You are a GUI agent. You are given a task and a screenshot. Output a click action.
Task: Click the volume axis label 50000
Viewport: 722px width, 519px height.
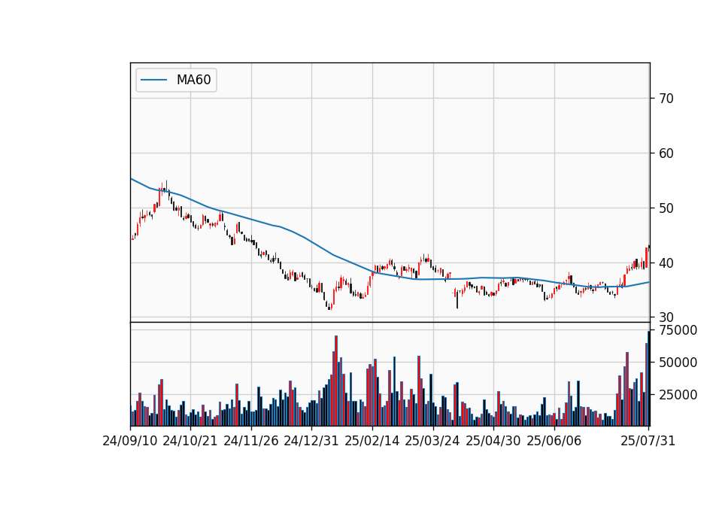678,363
